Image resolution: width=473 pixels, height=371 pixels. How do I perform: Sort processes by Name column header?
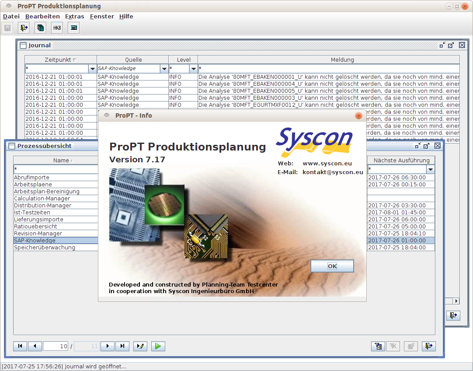(56, 160)
